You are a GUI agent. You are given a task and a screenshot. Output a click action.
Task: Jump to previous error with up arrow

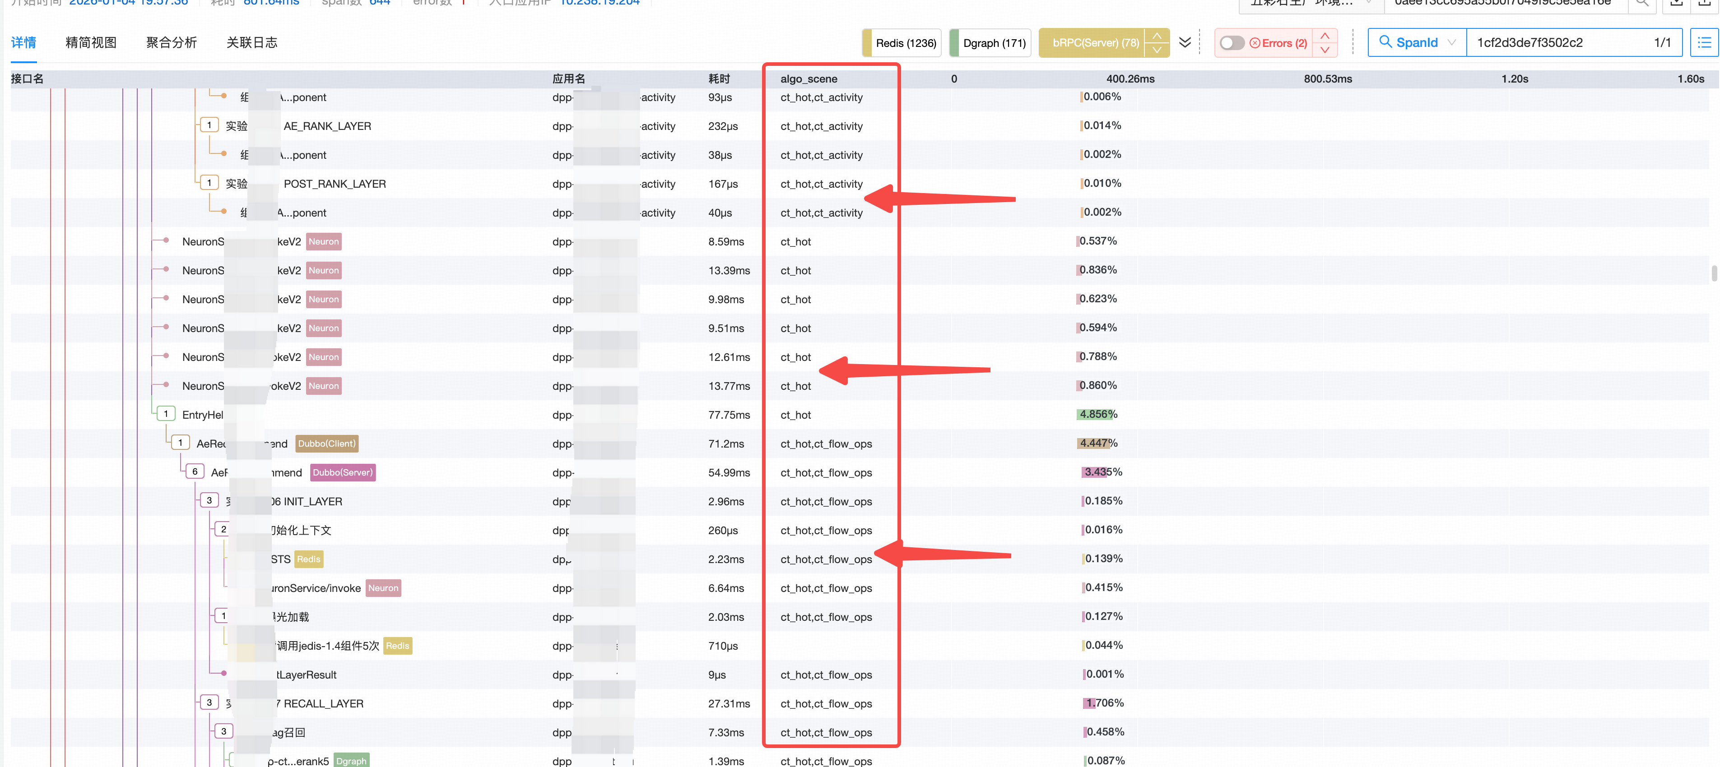click(x=1325, y=35)
